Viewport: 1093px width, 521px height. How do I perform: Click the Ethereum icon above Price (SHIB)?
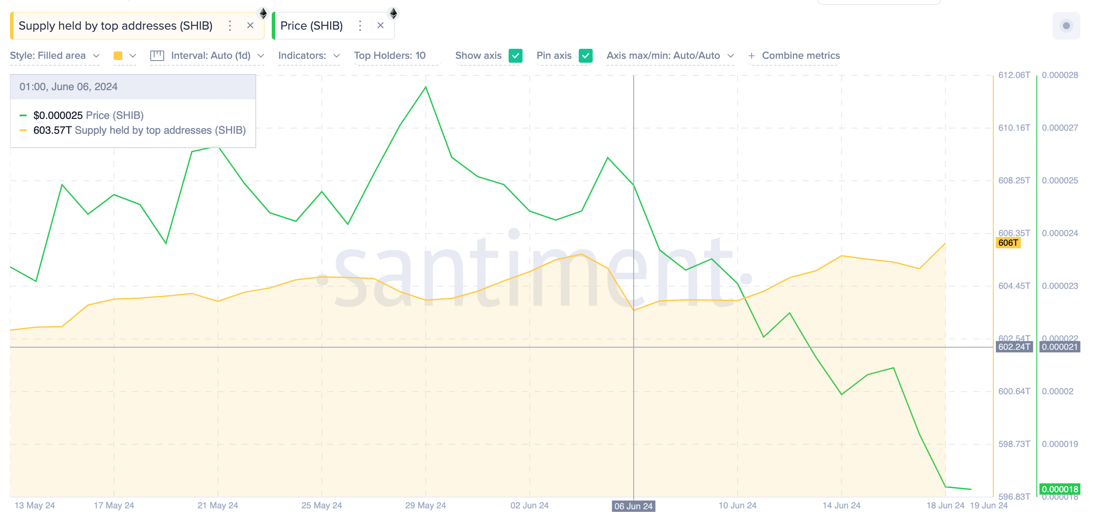393,13
